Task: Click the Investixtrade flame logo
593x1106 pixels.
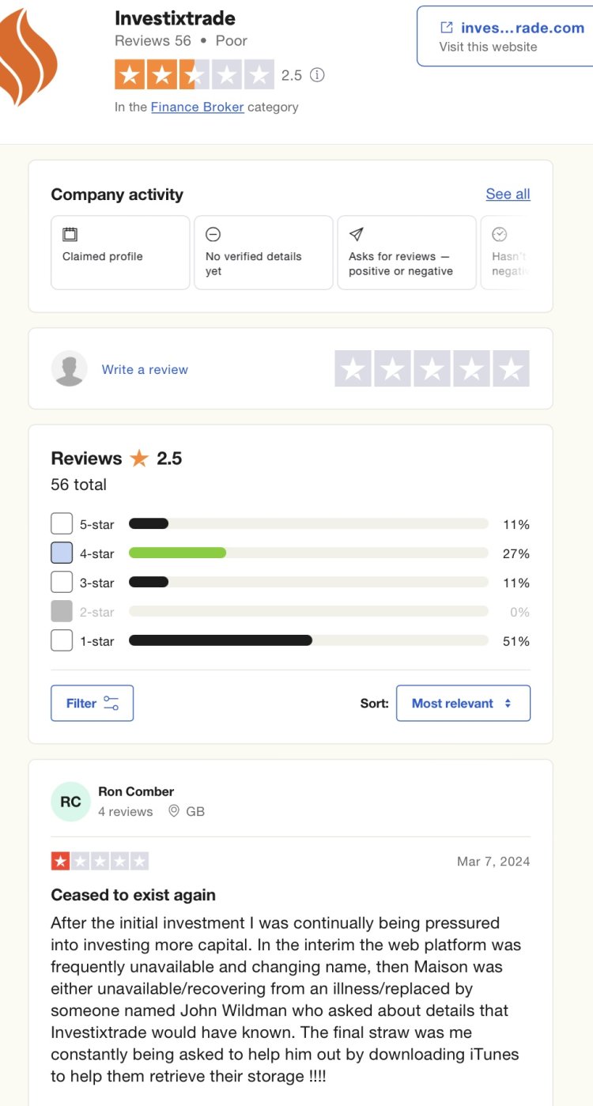Action: 30,57
